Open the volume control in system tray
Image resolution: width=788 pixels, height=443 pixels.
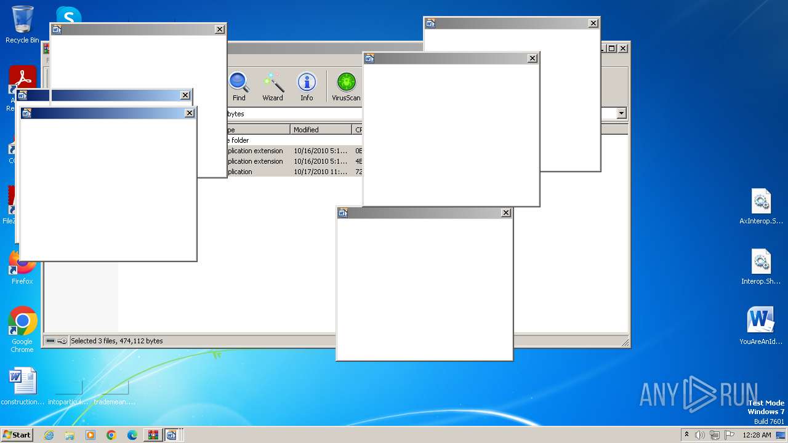tap(700, 435)
